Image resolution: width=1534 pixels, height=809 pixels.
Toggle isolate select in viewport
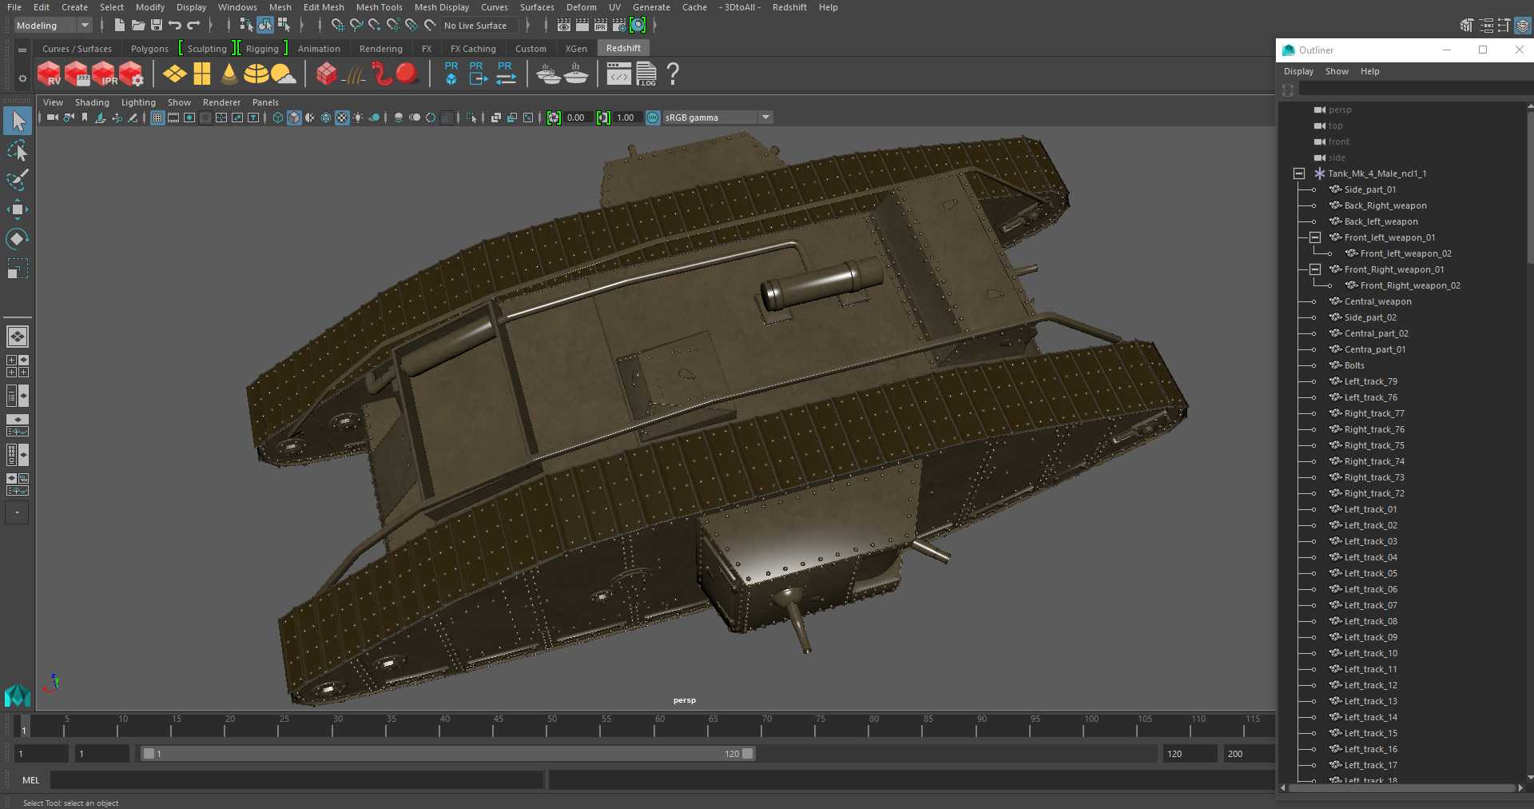point(471,118)
